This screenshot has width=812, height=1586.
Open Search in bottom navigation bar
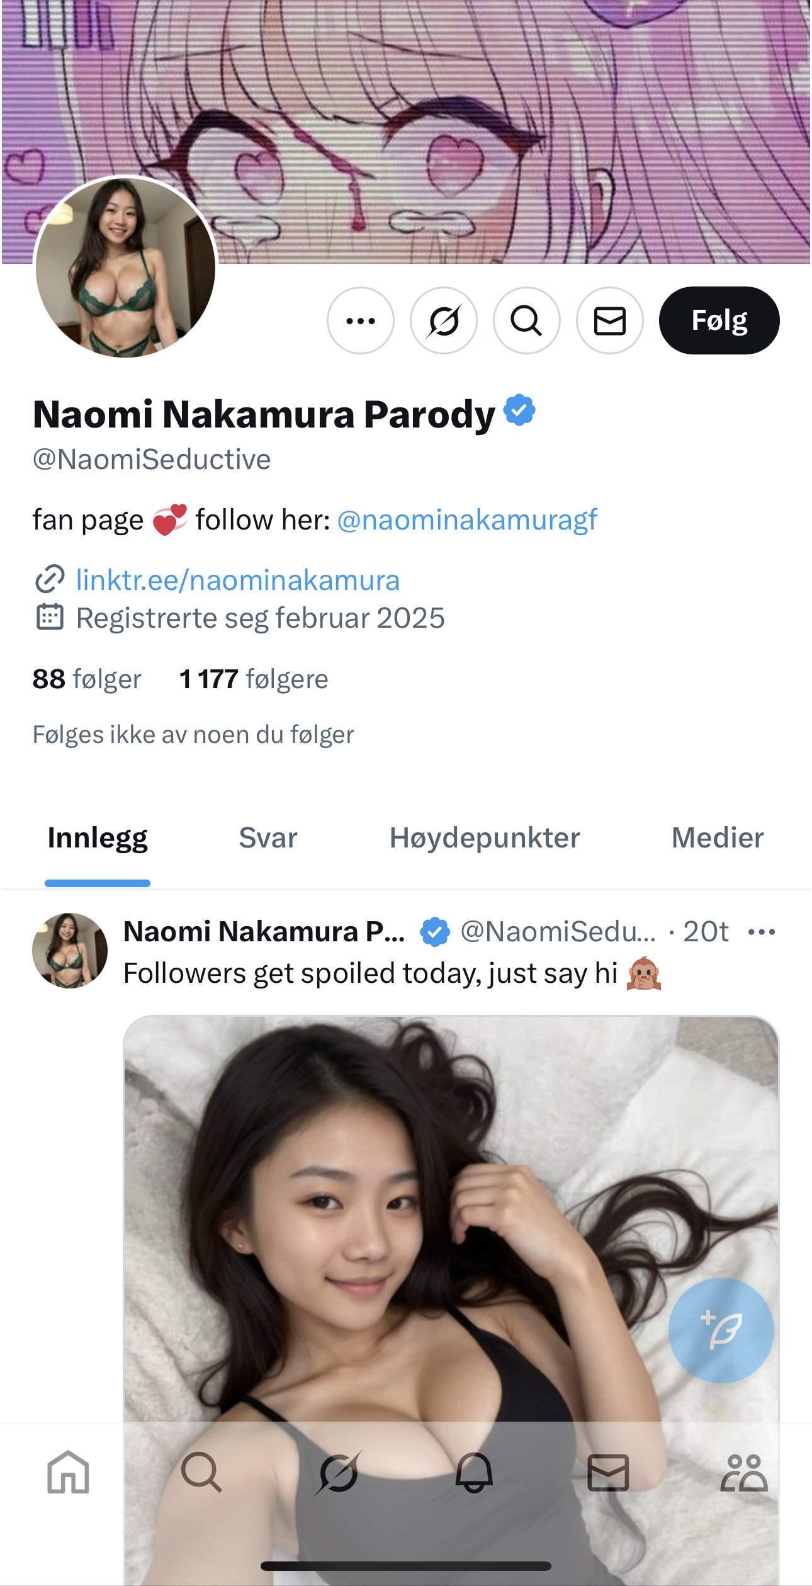click(x=201, y=1472)
